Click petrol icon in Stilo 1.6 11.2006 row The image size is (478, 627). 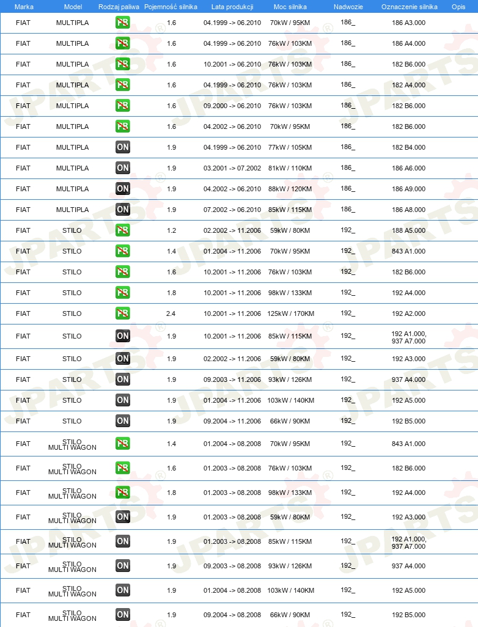122,272
